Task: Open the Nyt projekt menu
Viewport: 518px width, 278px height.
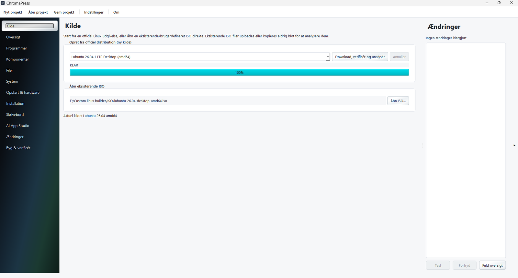Action: [x=13, y=12]
